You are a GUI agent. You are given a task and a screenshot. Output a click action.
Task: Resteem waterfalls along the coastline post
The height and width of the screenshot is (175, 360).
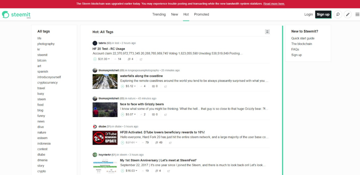(165, 86)
